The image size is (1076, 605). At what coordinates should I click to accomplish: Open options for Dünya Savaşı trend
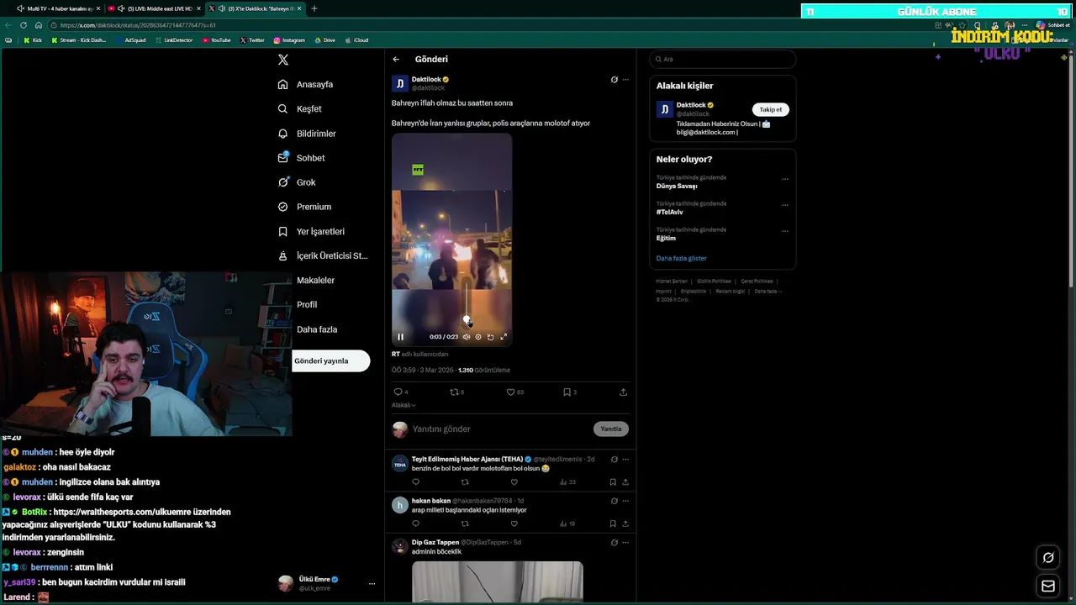[x=785, y=179]
